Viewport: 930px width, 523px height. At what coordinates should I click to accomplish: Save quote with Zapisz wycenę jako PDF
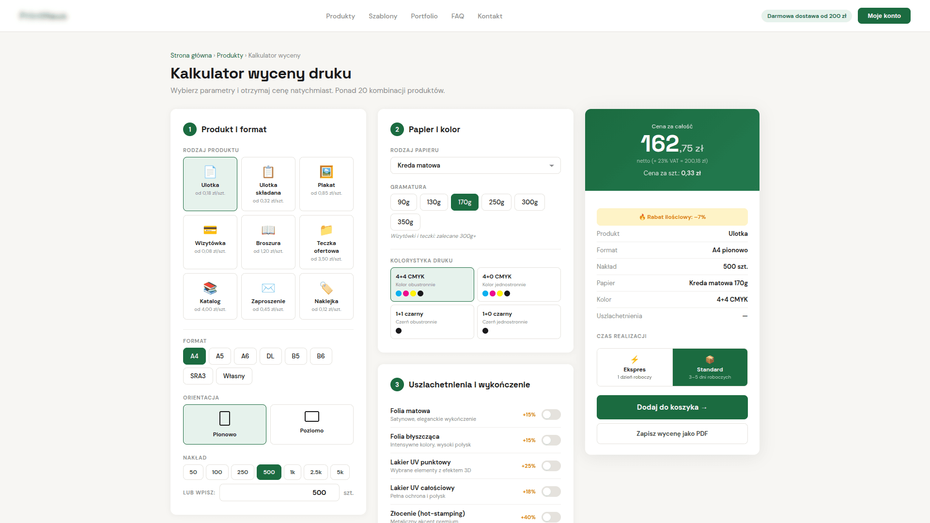point(672,434)
